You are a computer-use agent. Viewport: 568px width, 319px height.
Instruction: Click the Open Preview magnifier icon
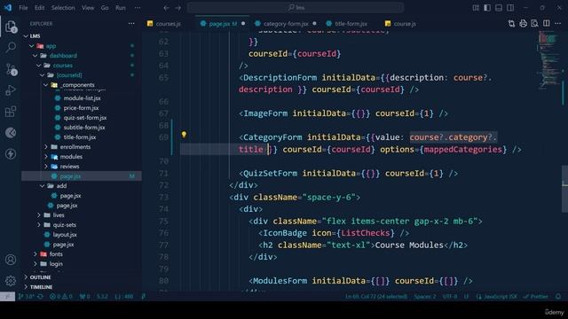point(534,24)
